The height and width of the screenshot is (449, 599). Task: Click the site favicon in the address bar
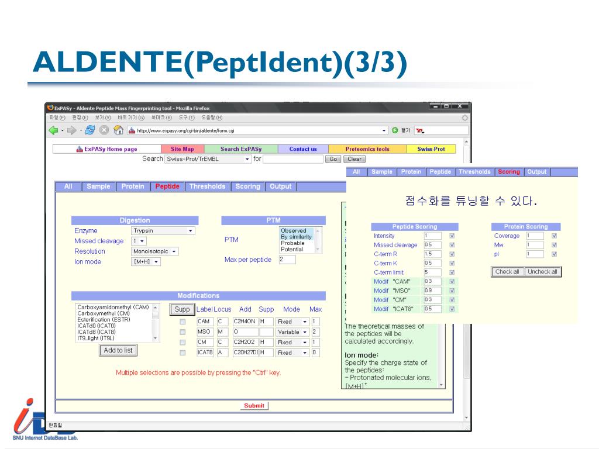(x=132, y=130)
